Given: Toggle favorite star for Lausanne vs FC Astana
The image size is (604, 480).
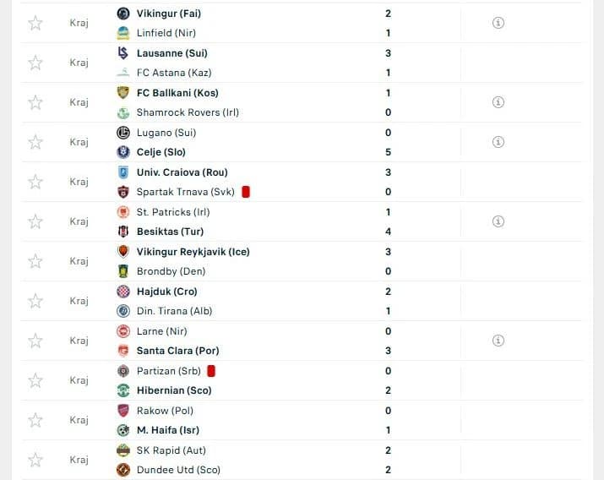Looking at the screenshot, I should click(x=35, y=63).
